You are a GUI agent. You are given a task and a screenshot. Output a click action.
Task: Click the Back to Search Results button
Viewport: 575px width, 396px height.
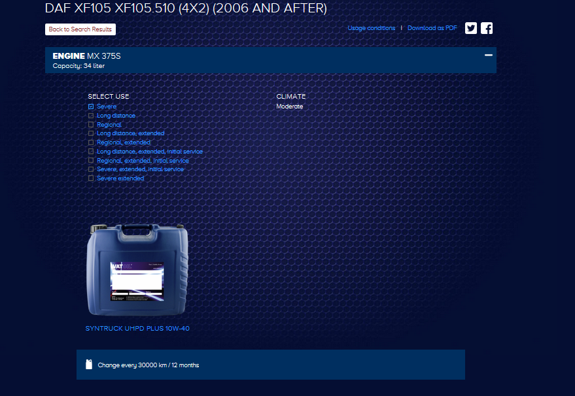[80, 29]
